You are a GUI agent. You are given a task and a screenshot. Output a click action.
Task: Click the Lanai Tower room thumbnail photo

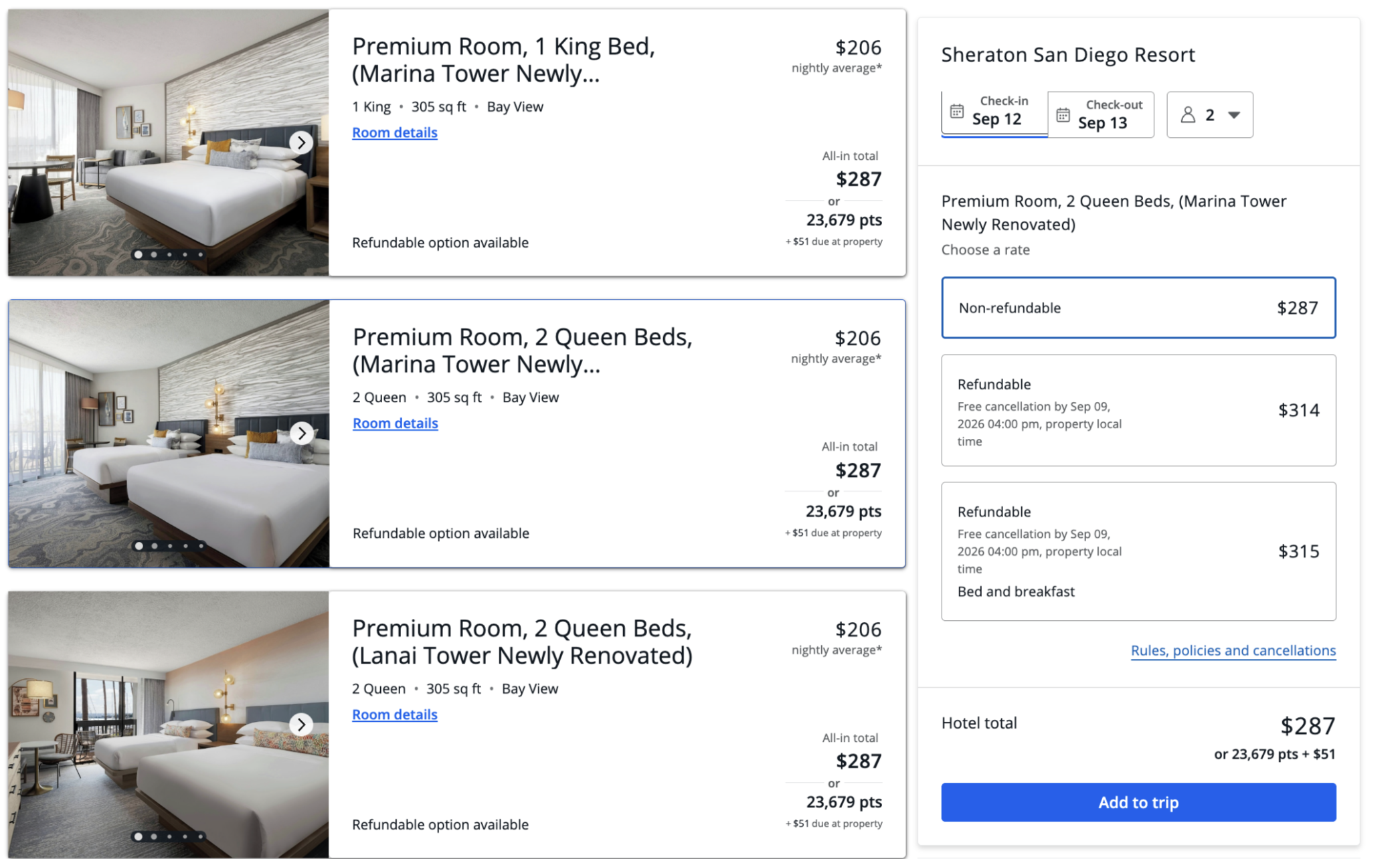tap(169, 725)
